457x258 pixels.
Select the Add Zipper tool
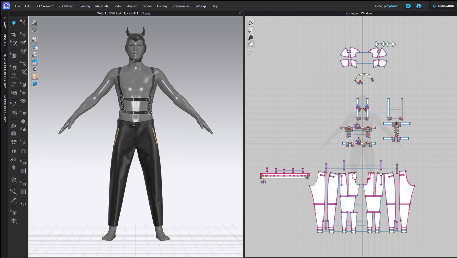click(23, 150)
